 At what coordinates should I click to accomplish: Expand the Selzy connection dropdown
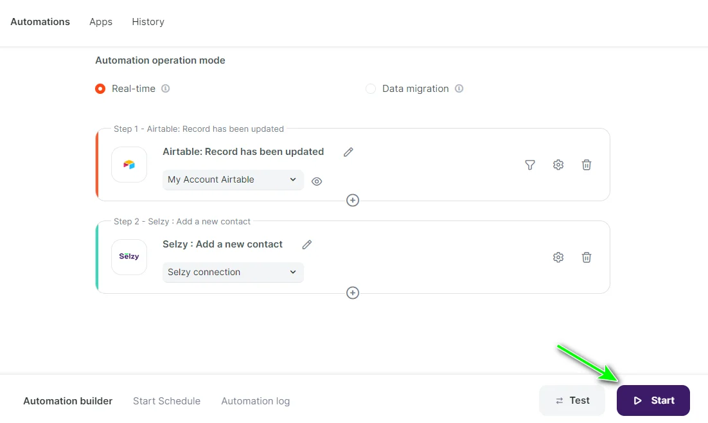233,273
